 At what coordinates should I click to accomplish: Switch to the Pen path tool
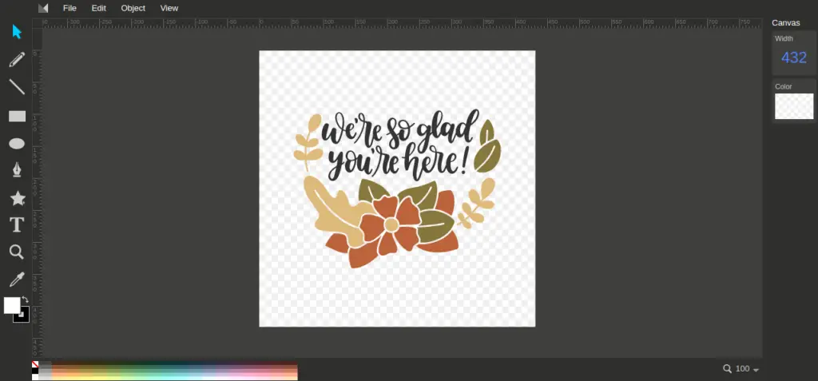(17, 170)
